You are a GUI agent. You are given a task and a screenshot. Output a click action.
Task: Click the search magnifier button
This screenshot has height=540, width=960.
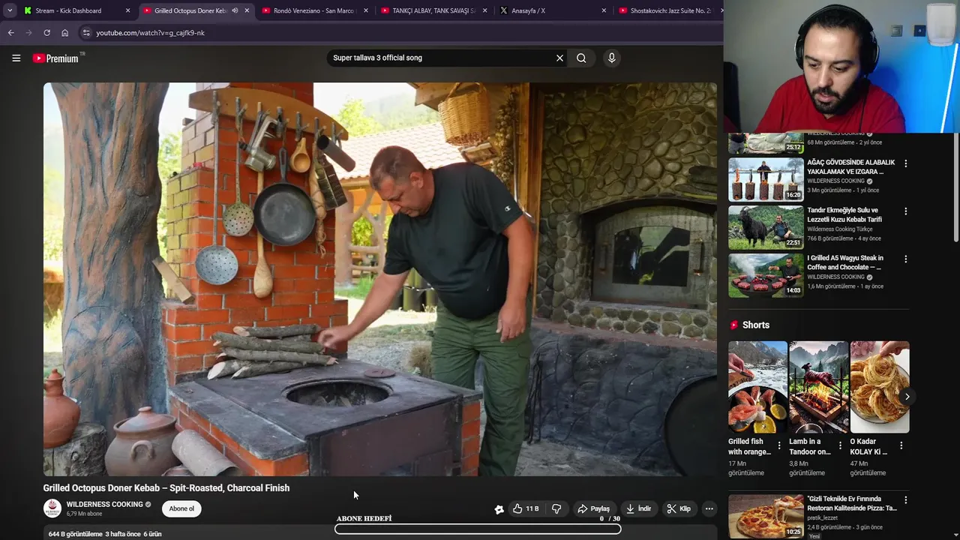point(581,58)
